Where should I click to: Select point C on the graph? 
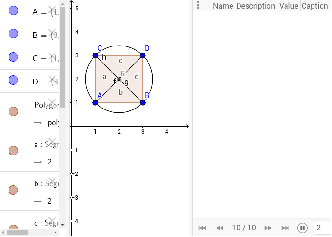(x=95, y=55)
